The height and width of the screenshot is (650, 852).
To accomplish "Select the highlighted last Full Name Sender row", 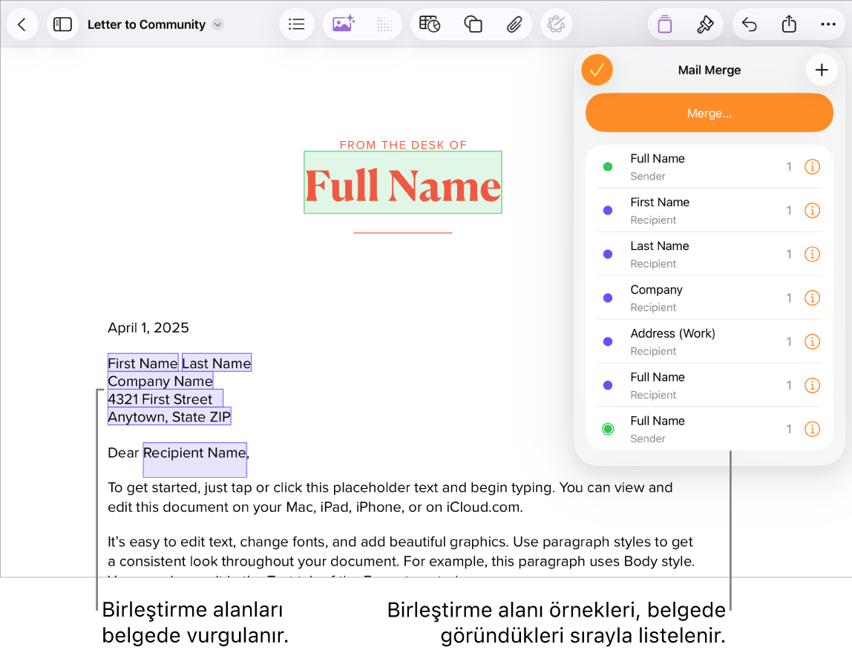I will pos(709,429).
